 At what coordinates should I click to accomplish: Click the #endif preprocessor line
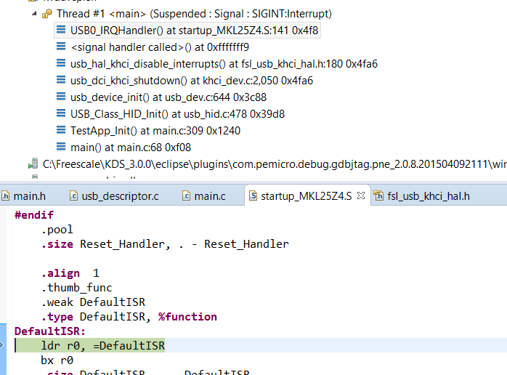pyautogui.click(x=34, y=215)
